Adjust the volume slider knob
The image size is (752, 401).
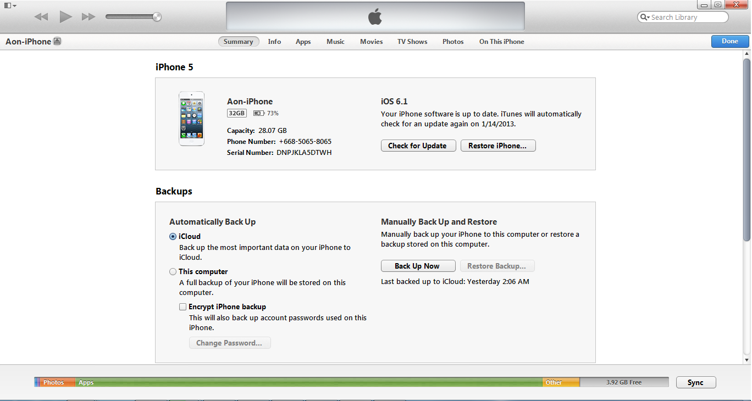click(157, 17)
